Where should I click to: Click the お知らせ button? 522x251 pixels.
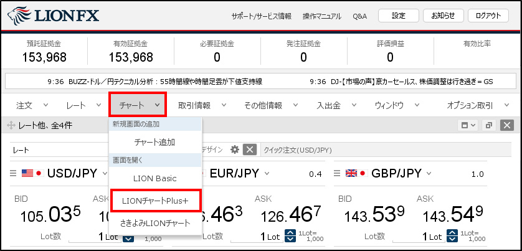(x=443, y=16)
